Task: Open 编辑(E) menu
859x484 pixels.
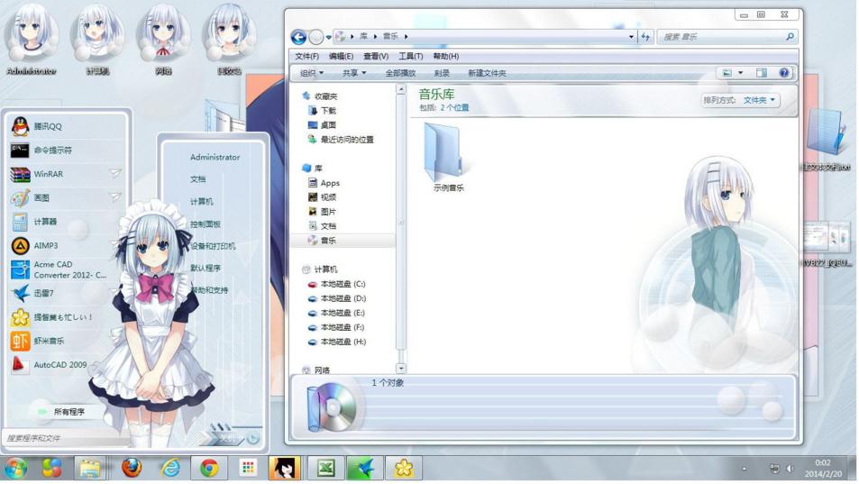Action: (x=342, y=57)
